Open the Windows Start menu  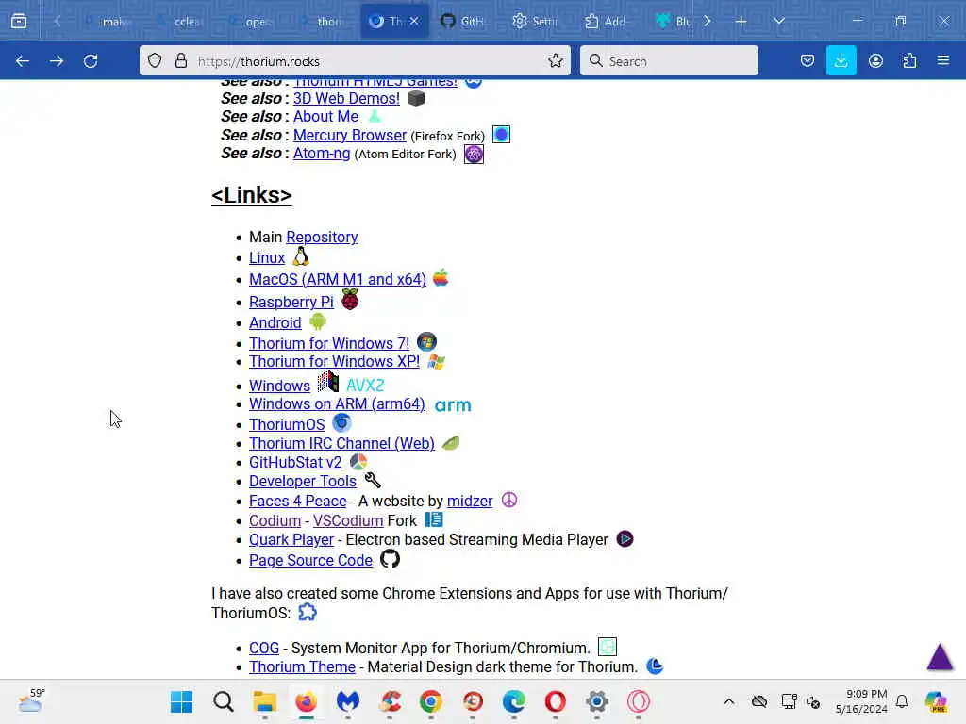pyautogui.click(x=182, y=701)
